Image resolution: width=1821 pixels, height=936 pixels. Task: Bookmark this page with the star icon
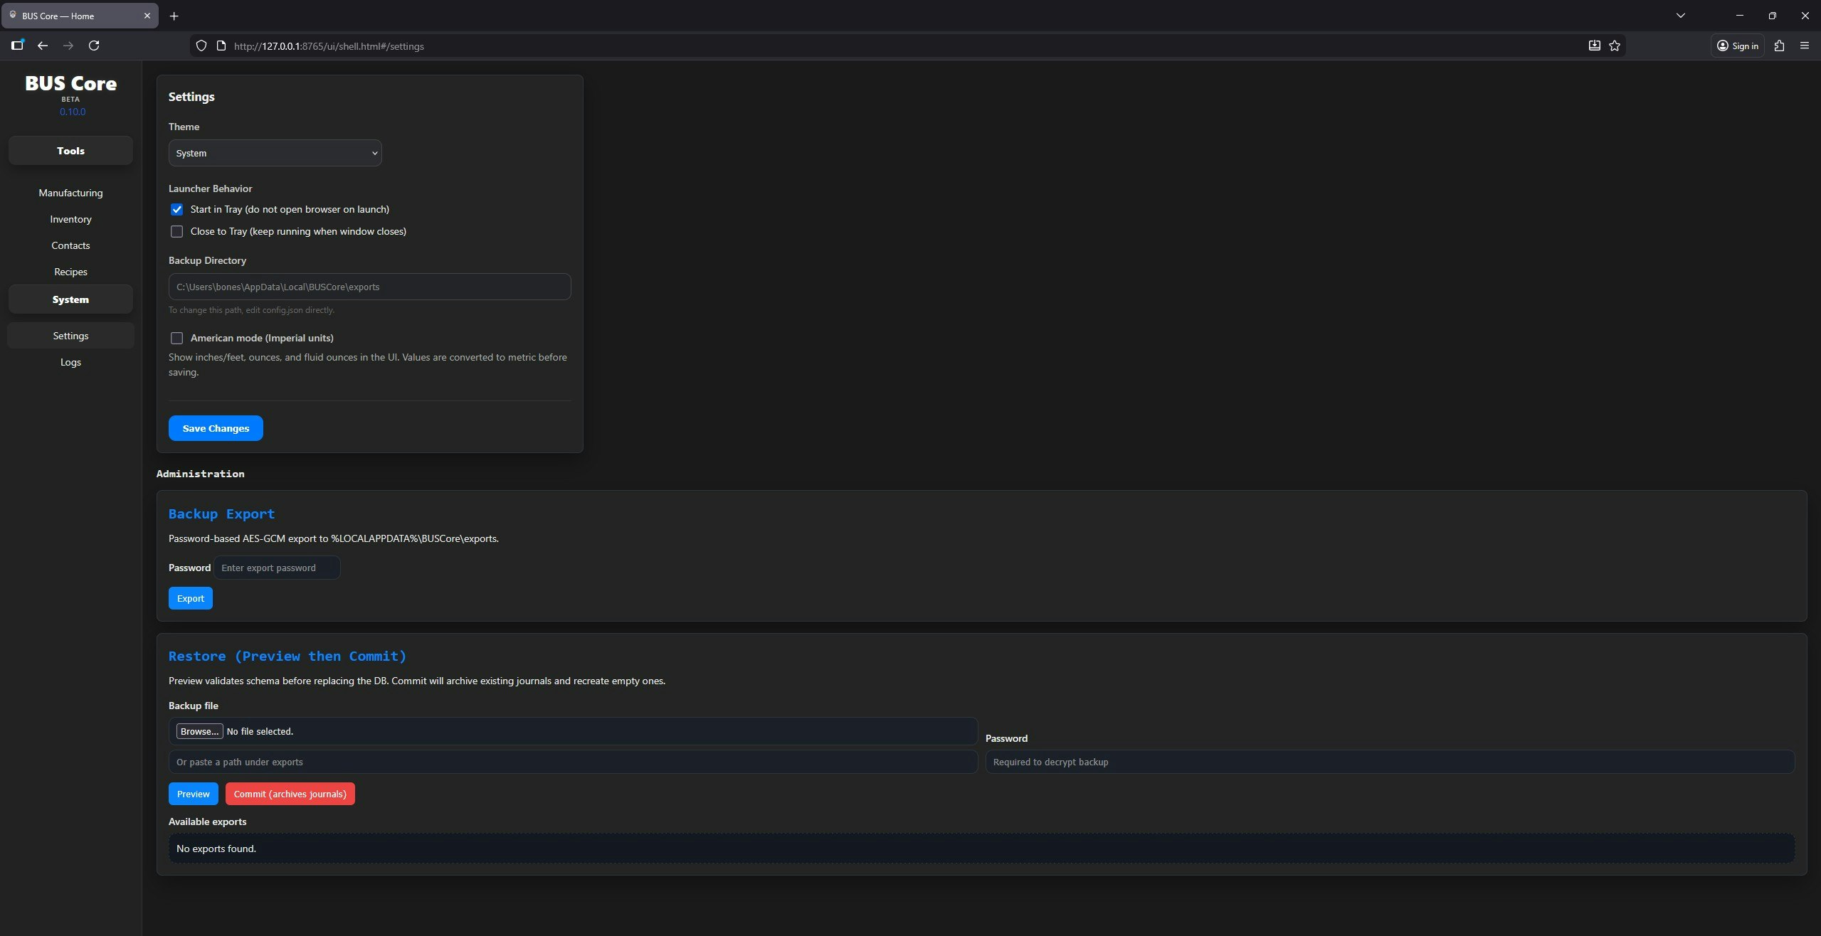click(x=1614, y=46)
